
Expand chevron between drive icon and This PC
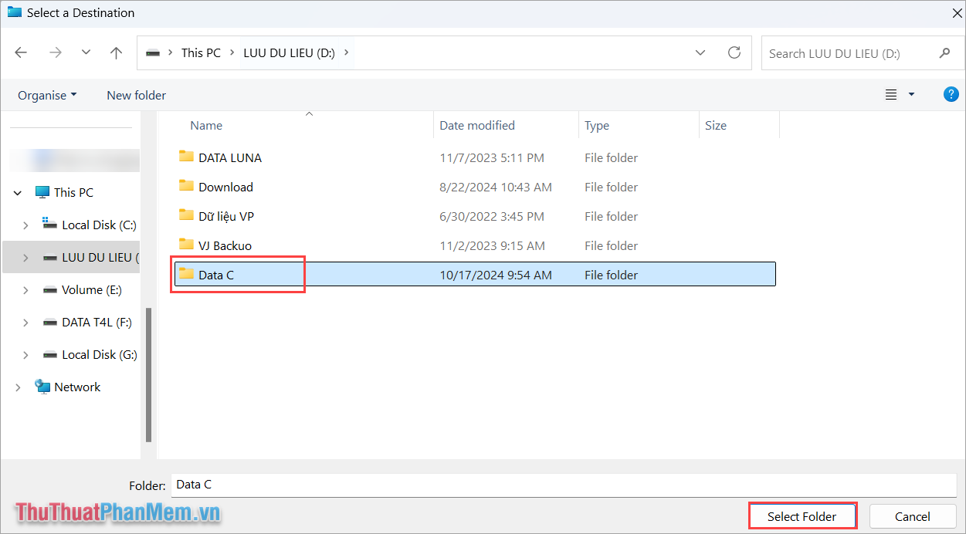click(x=171, y=53)
